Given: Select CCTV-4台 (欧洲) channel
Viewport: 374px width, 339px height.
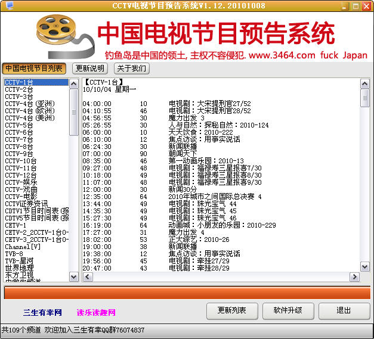Looking at the screenshot, I should coord(36,111).
